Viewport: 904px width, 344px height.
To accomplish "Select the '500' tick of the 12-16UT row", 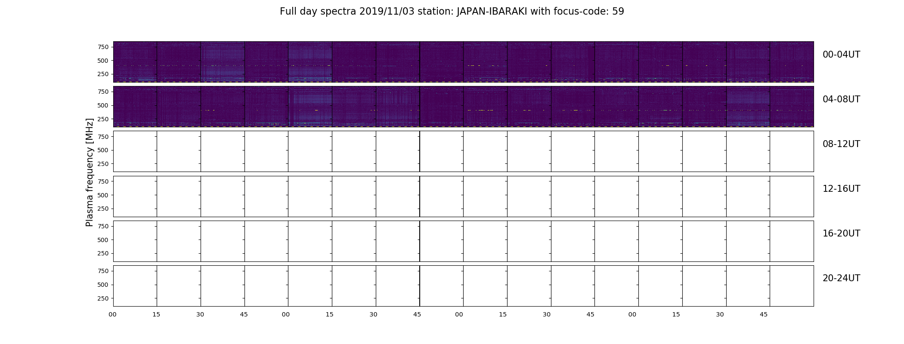I will [x=102, y=195].
